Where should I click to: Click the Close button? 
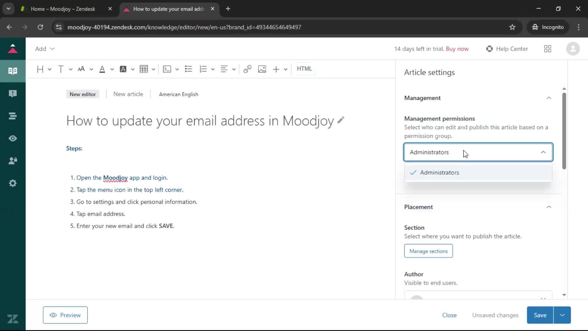pyautogui.click(x=449, y=315)
